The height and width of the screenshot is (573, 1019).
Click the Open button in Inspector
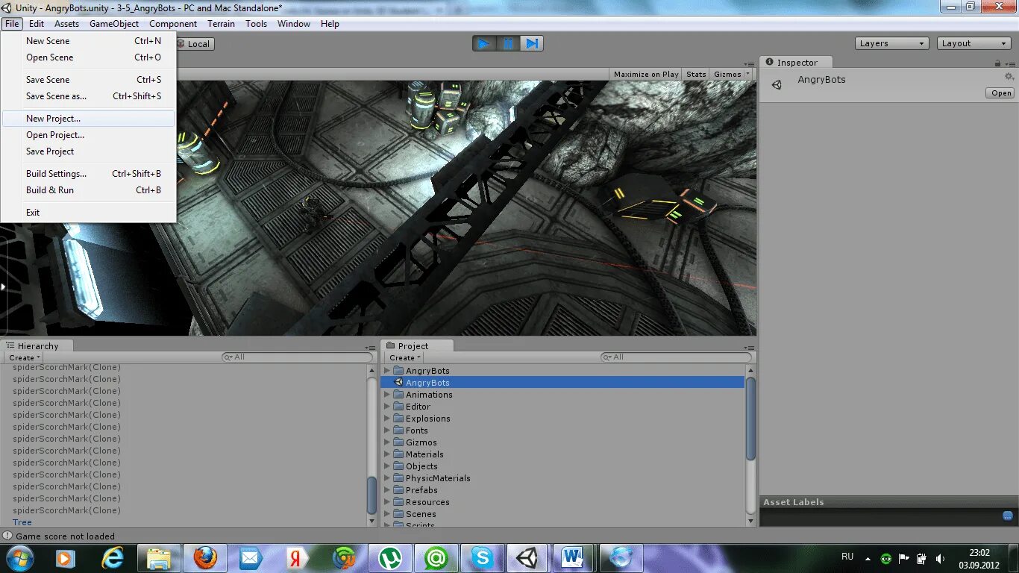[1001, 93]
